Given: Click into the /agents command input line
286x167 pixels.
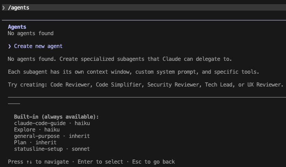Looking at the screenshot, I should click(114, 8).
